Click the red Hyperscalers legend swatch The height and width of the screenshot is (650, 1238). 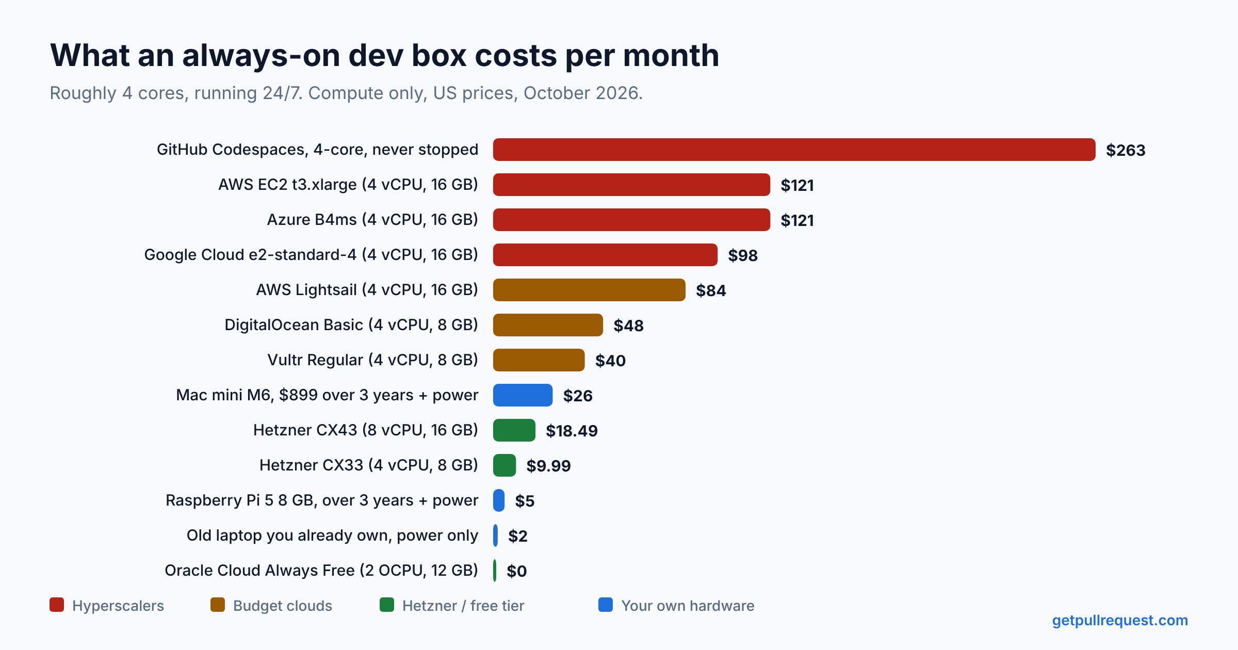coord(57,605)
